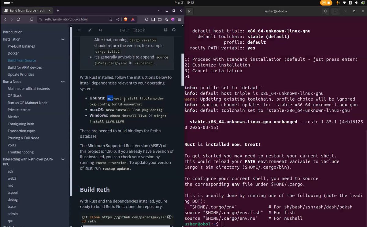Image resolution: width=367 pixels, height=227 pixels.
Task: Go to Docker installation page
Action: click(13, 53)
